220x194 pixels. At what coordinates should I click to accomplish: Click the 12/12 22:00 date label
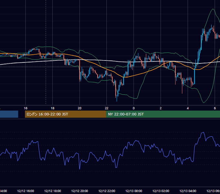(x=107, y=191)
